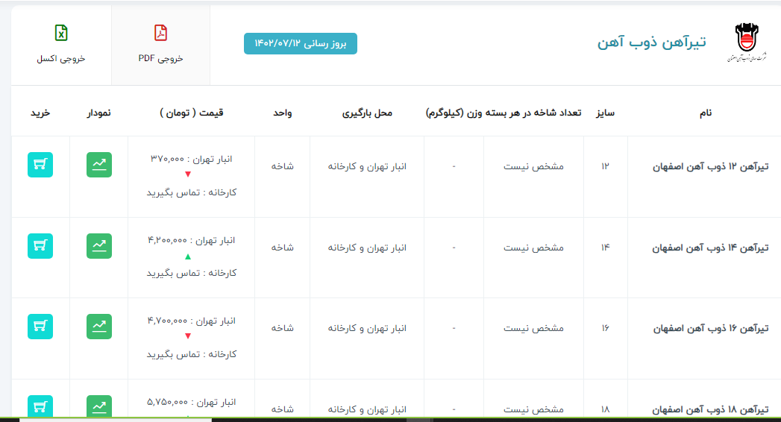
Task: Open the chart icon for تیرآهن ۱۶
Action: [x=98, y=327]
